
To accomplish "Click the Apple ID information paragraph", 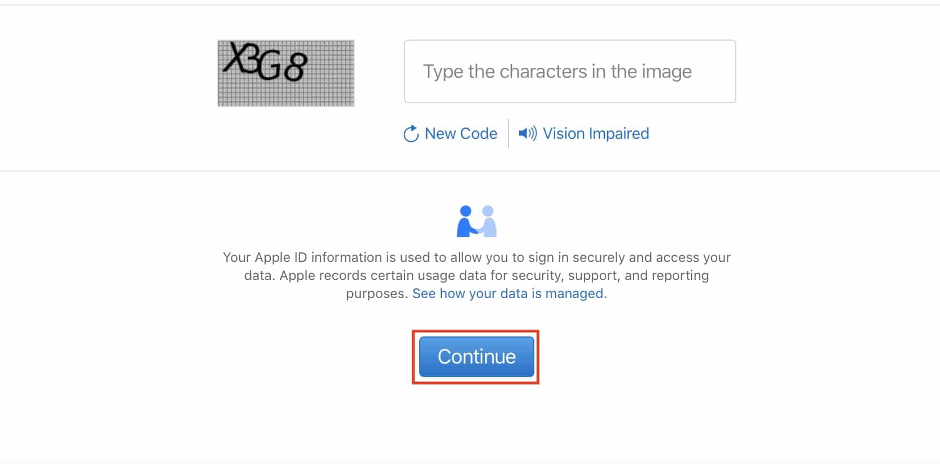I will 477,275.
